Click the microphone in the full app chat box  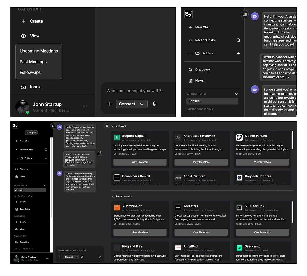click(82, 257)
